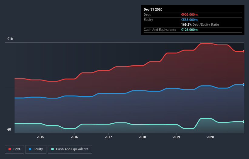Select the Debt endpoint marker on red line
The image size is (249, 159).
(x=244, y=51)
